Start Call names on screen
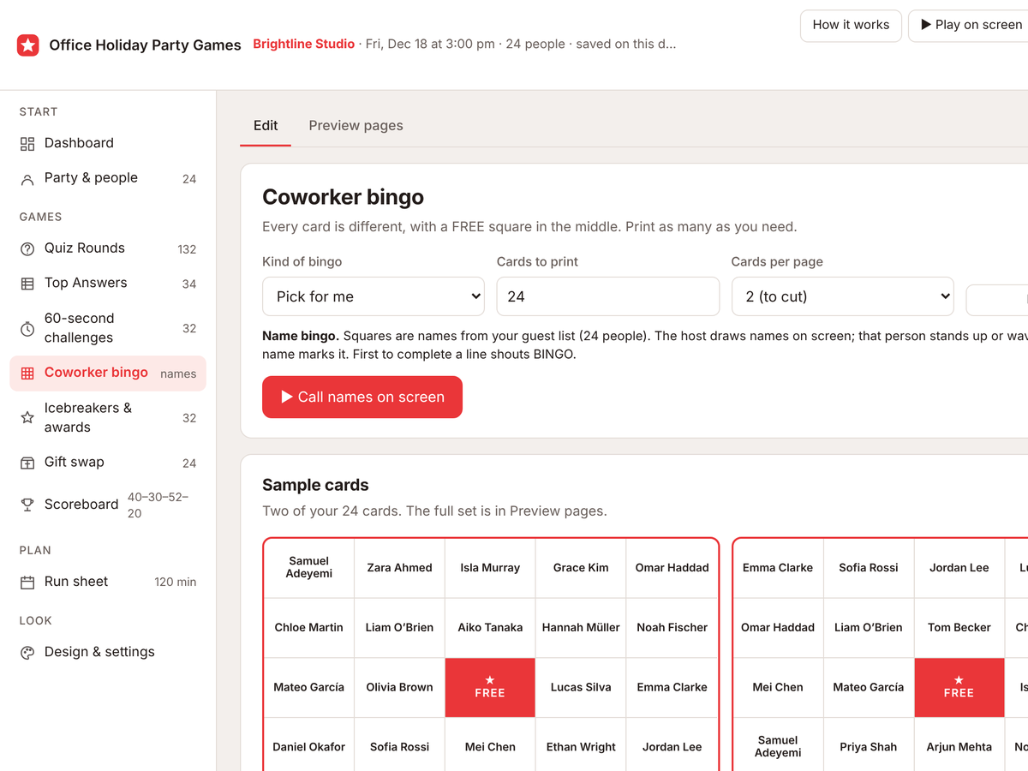 (x=362, y=397)
